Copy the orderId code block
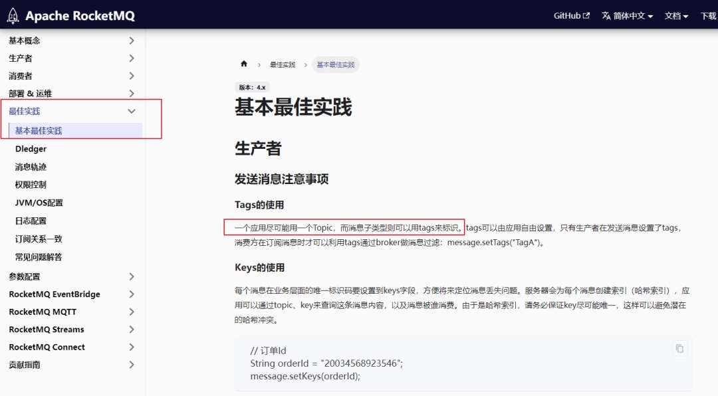Screen dimensions: 718x396 tap(679, 349)
